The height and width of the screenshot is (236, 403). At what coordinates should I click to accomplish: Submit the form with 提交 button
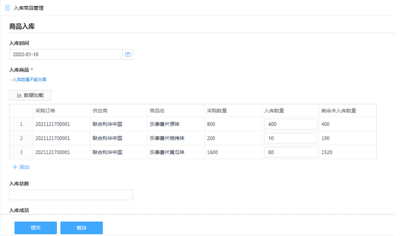click(36, 227)
